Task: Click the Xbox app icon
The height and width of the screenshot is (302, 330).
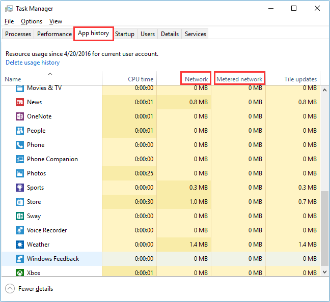Action: point(20,273)
